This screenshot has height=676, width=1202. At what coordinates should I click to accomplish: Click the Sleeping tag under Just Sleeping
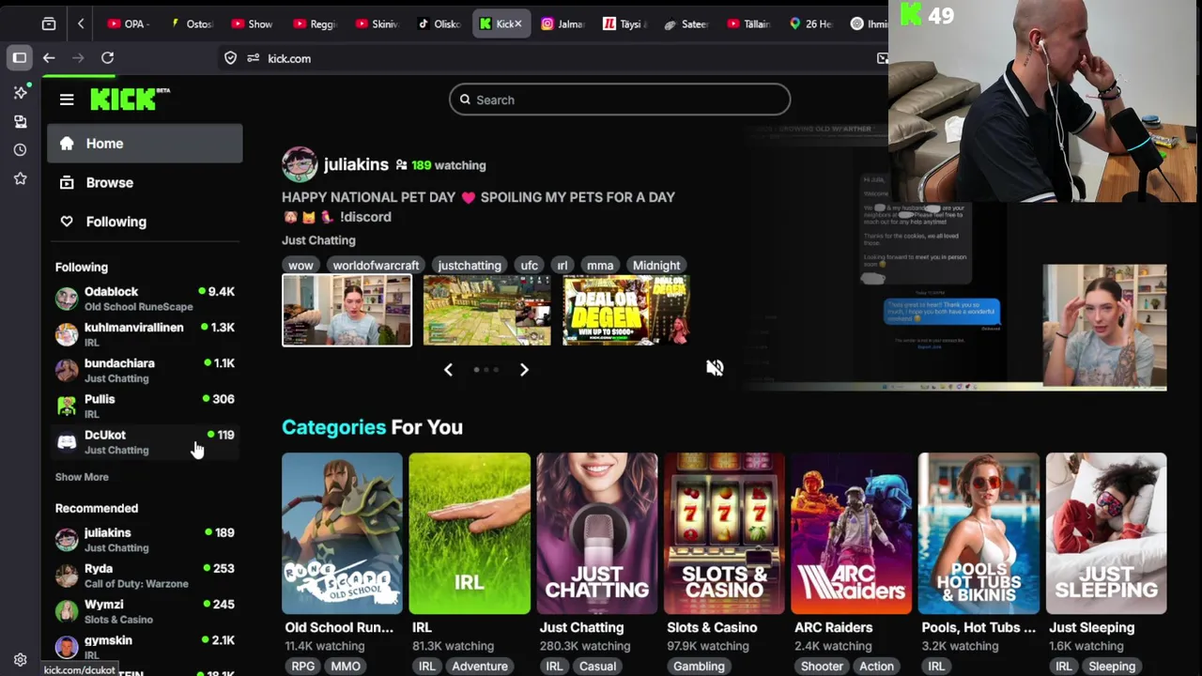(x=1112, y=666)
